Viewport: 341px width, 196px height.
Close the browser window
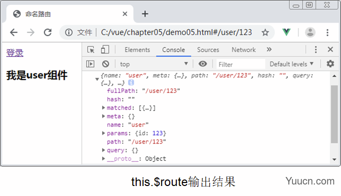point(327,5)
